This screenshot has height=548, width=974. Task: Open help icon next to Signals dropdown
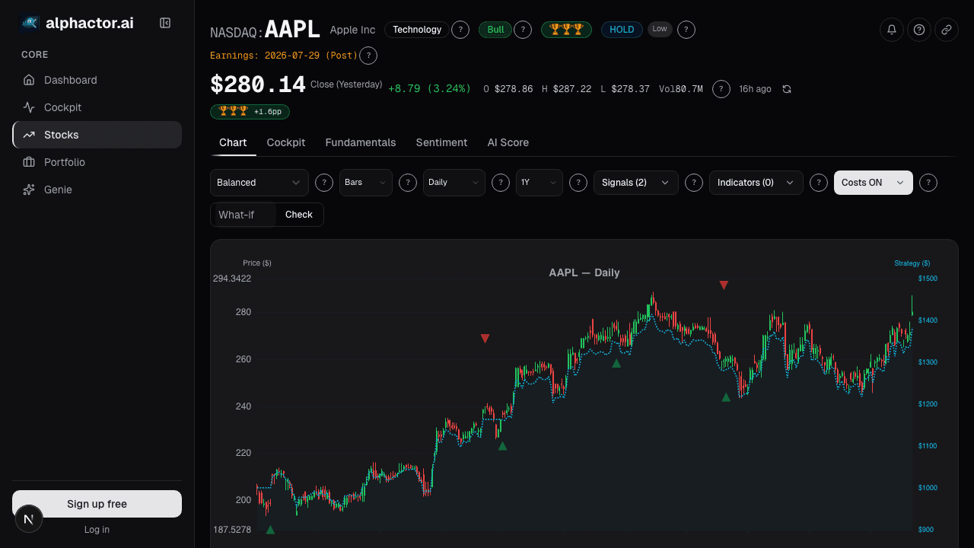[x=694, y=183]
